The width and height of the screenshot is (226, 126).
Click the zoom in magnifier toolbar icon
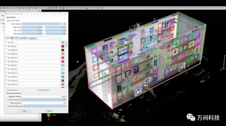tap(74, 8)
